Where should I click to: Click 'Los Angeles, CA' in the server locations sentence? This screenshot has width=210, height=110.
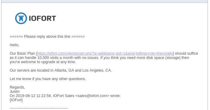click(x=97, y=70)
